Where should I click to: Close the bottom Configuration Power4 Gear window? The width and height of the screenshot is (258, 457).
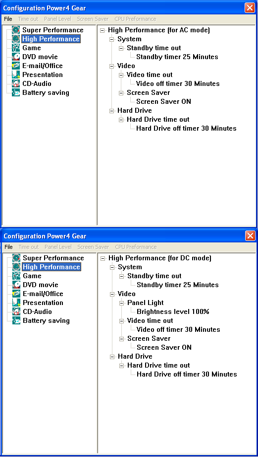pos(250,235)
